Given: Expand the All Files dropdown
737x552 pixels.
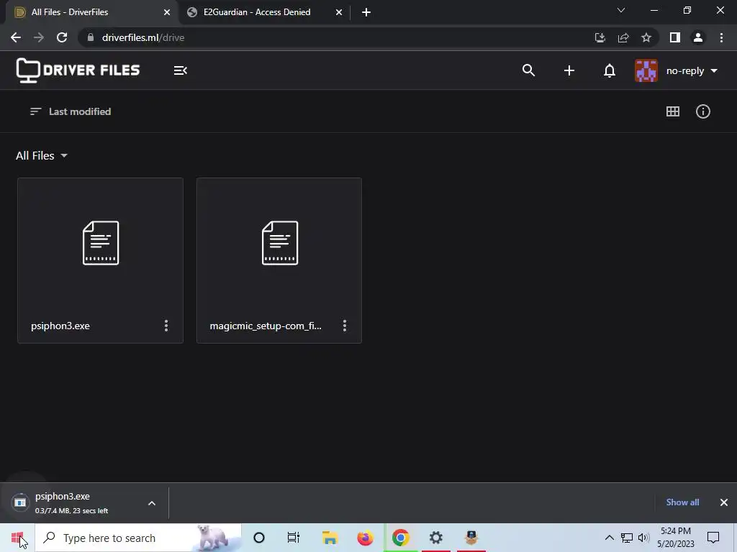Looking at the screenshot, I should click(41, 155).
